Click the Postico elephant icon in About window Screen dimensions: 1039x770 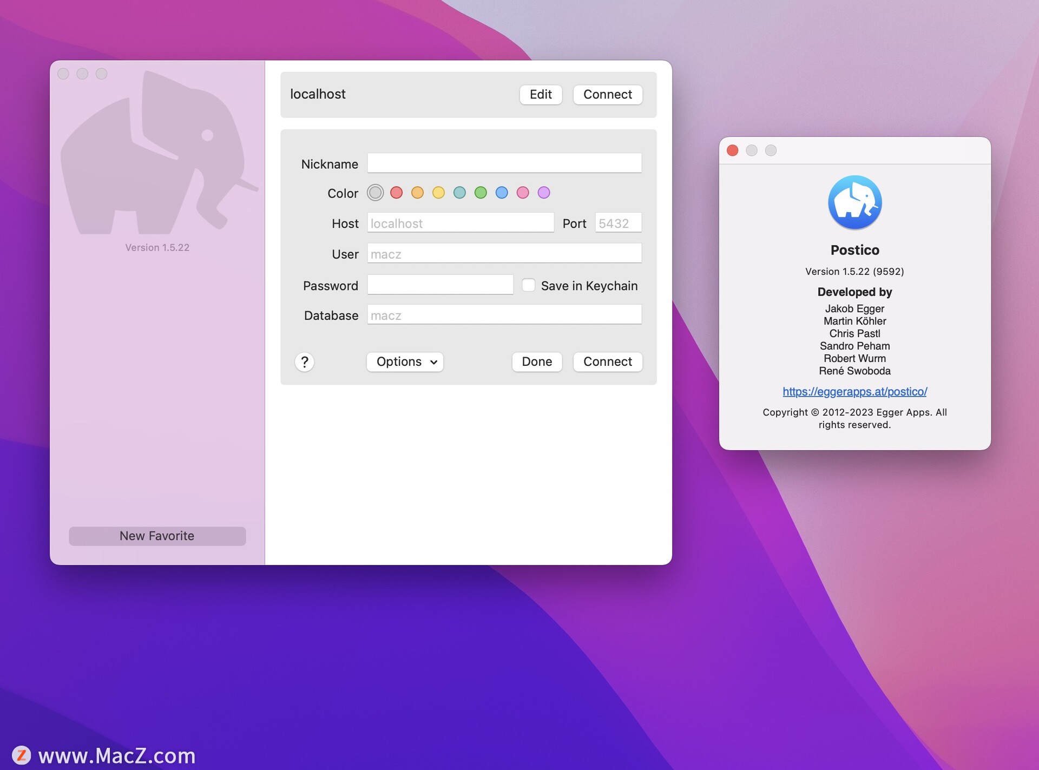[854, 202]
